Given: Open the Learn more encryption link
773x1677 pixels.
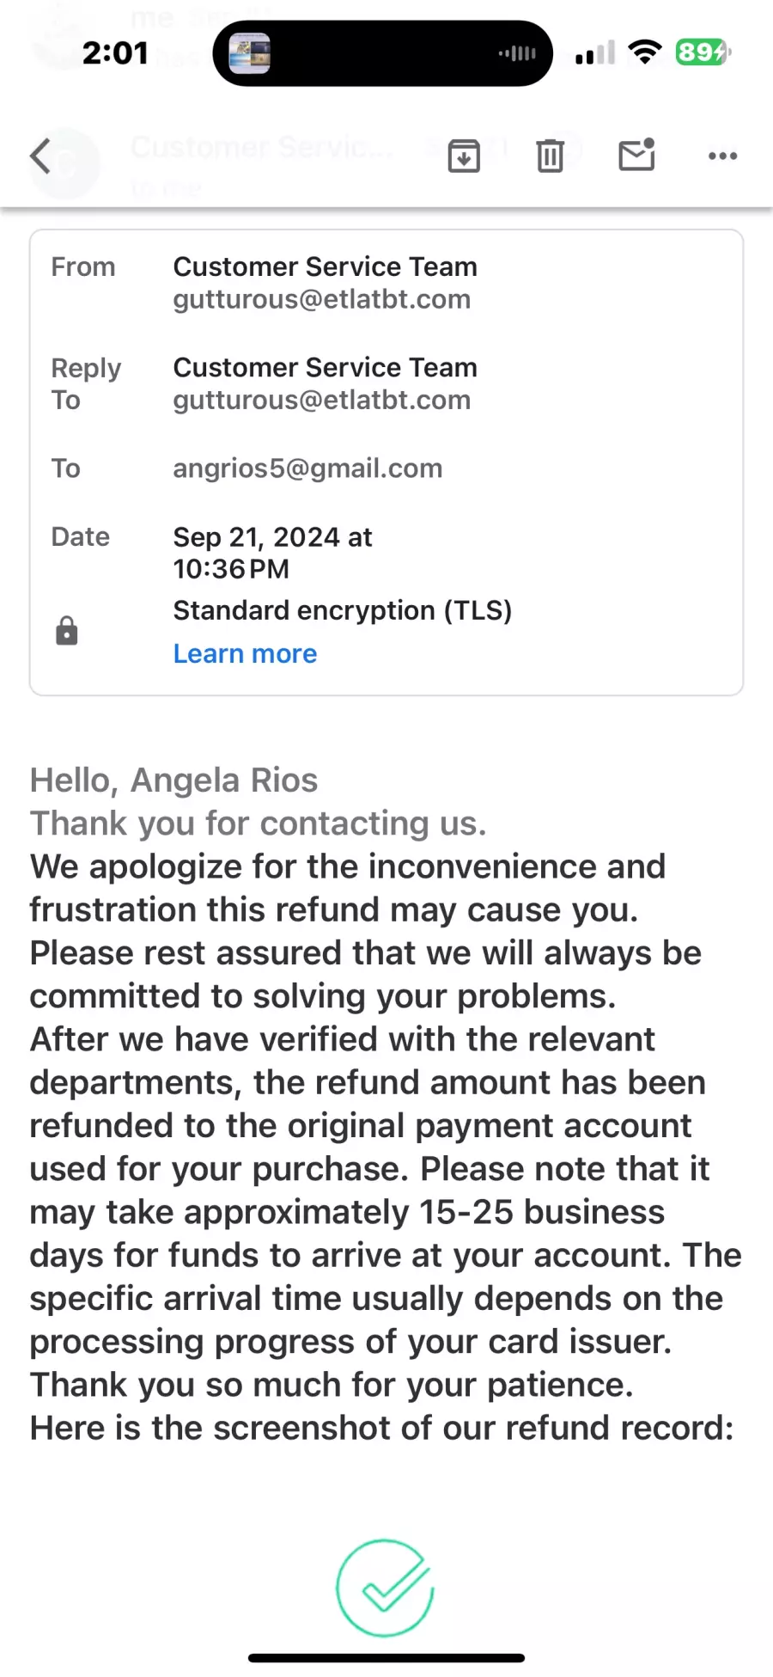Looking at the screenshot, I should [x=245, y=654].
